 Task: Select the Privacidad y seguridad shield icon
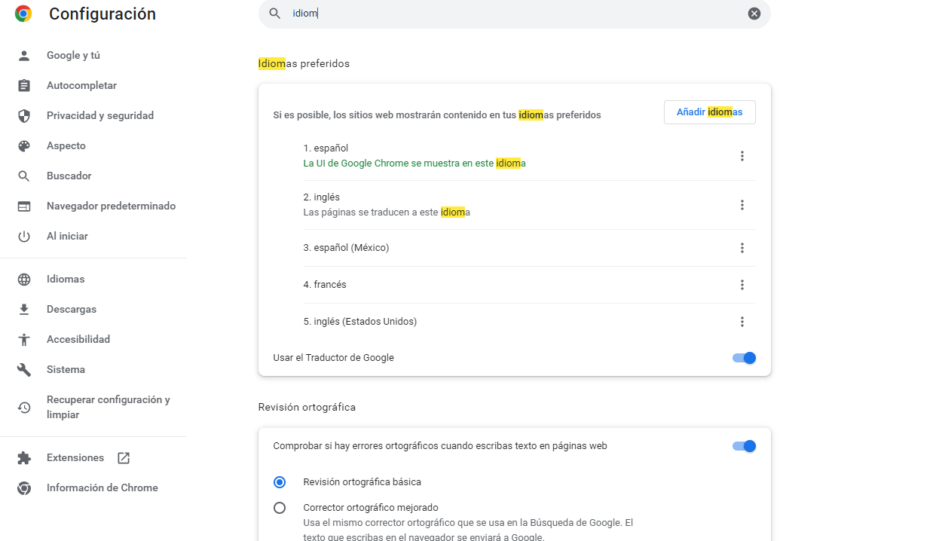pyautogui.click(x=24, y=115)
